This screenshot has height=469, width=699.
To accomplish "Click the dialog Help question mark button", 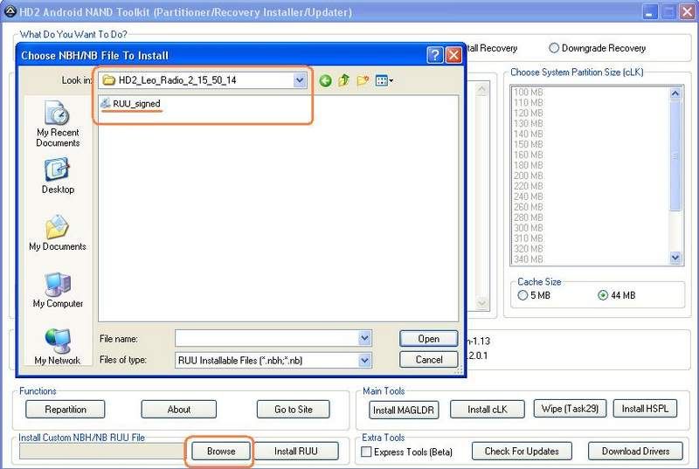I will pyautogui.click(x=434, y=55).
